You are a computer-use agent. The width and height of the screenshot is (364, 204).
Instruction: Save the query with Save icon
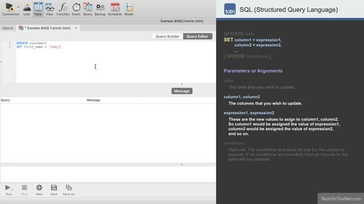pyautogui.click(x=54, y=190)
